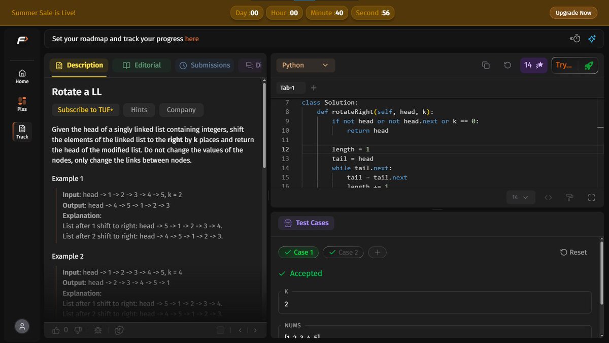Screen dimensions: 609x343
Task: Copy the code with the copy icon
Action: click(486, 65)
